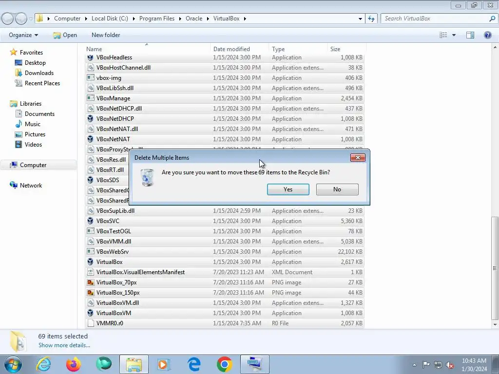This screenshot has height=374, width=499.
Task: Open Videos library
Action: [33, 144]
